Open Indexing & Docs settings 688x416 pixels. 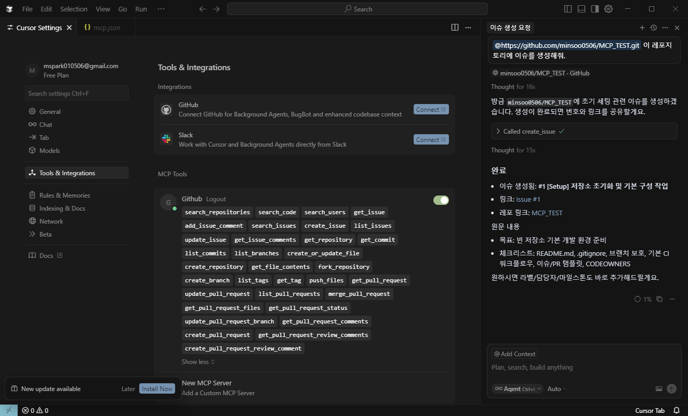coord(77,208)
